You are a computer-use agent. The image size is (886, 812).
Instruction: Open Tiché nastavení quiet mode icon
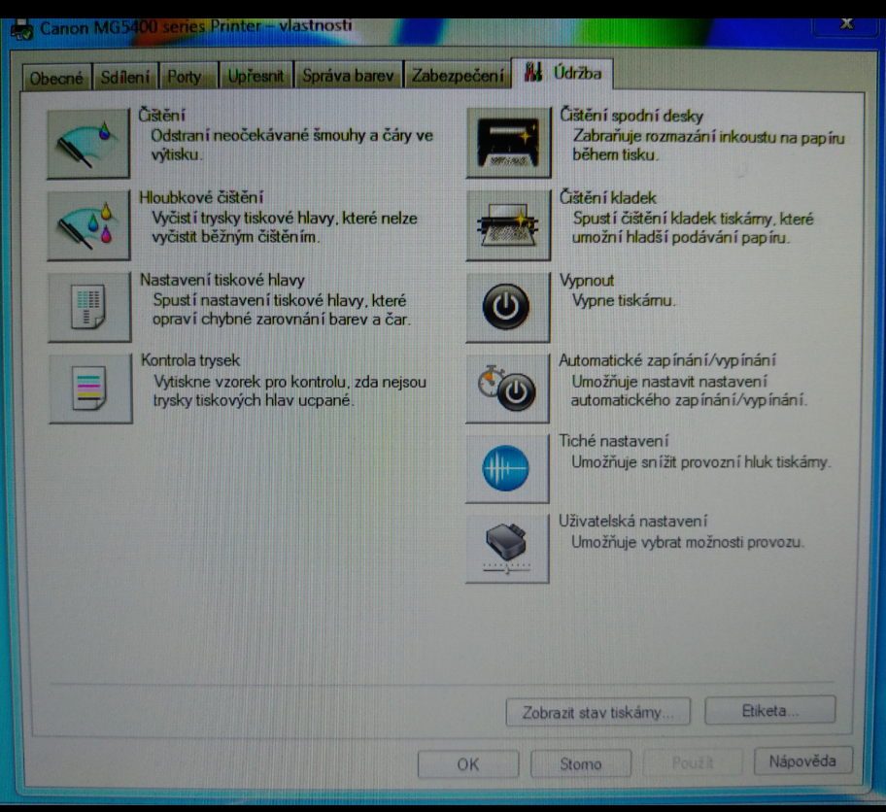tap(507, 468)
